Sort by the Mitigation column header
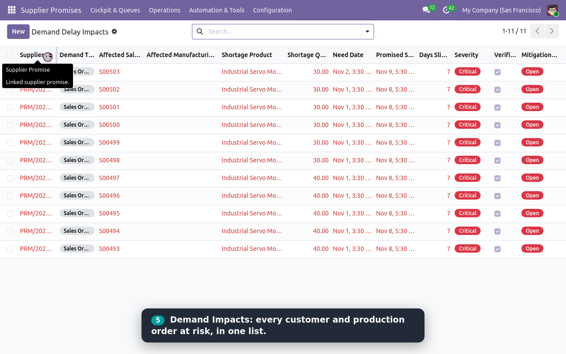 [539, 55]
